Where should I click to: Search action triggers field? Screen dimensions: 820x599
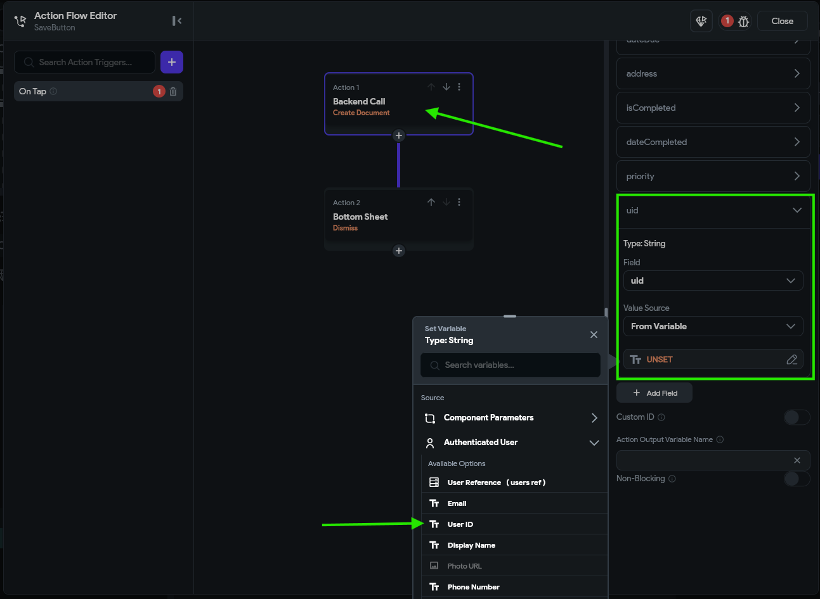pyautogui.click(x=84, y=62)
